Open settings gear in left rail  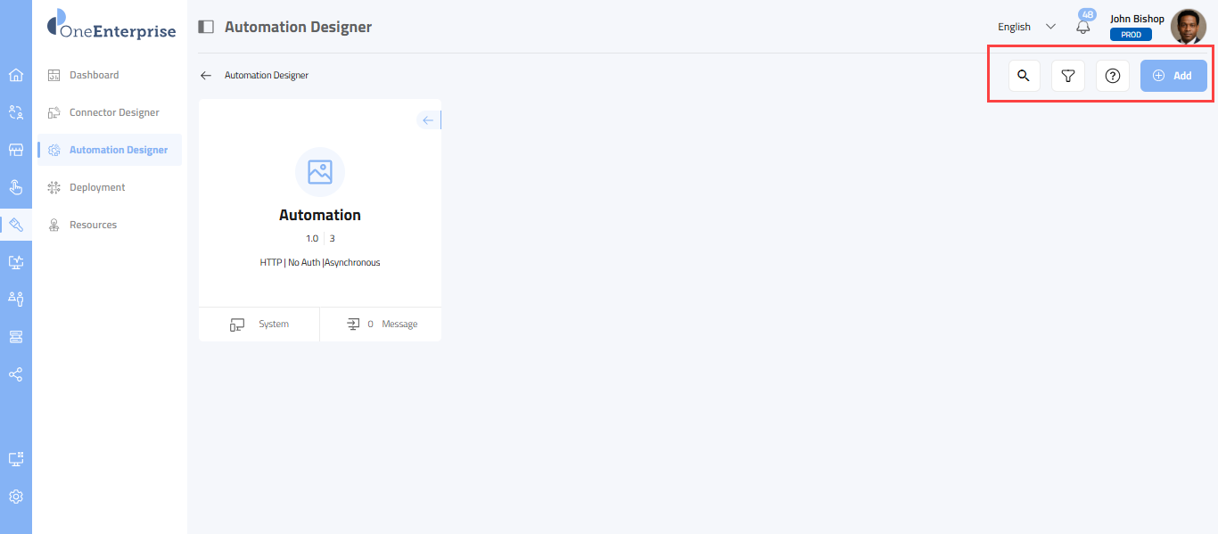click(16, 497)
